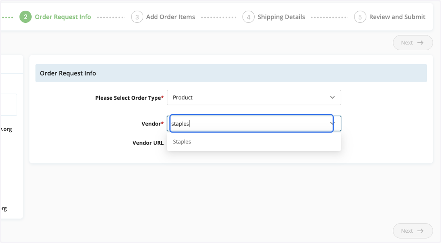Select the Staples option in vendor list
This screenshot has width=441, height=243.
point(254,142)
